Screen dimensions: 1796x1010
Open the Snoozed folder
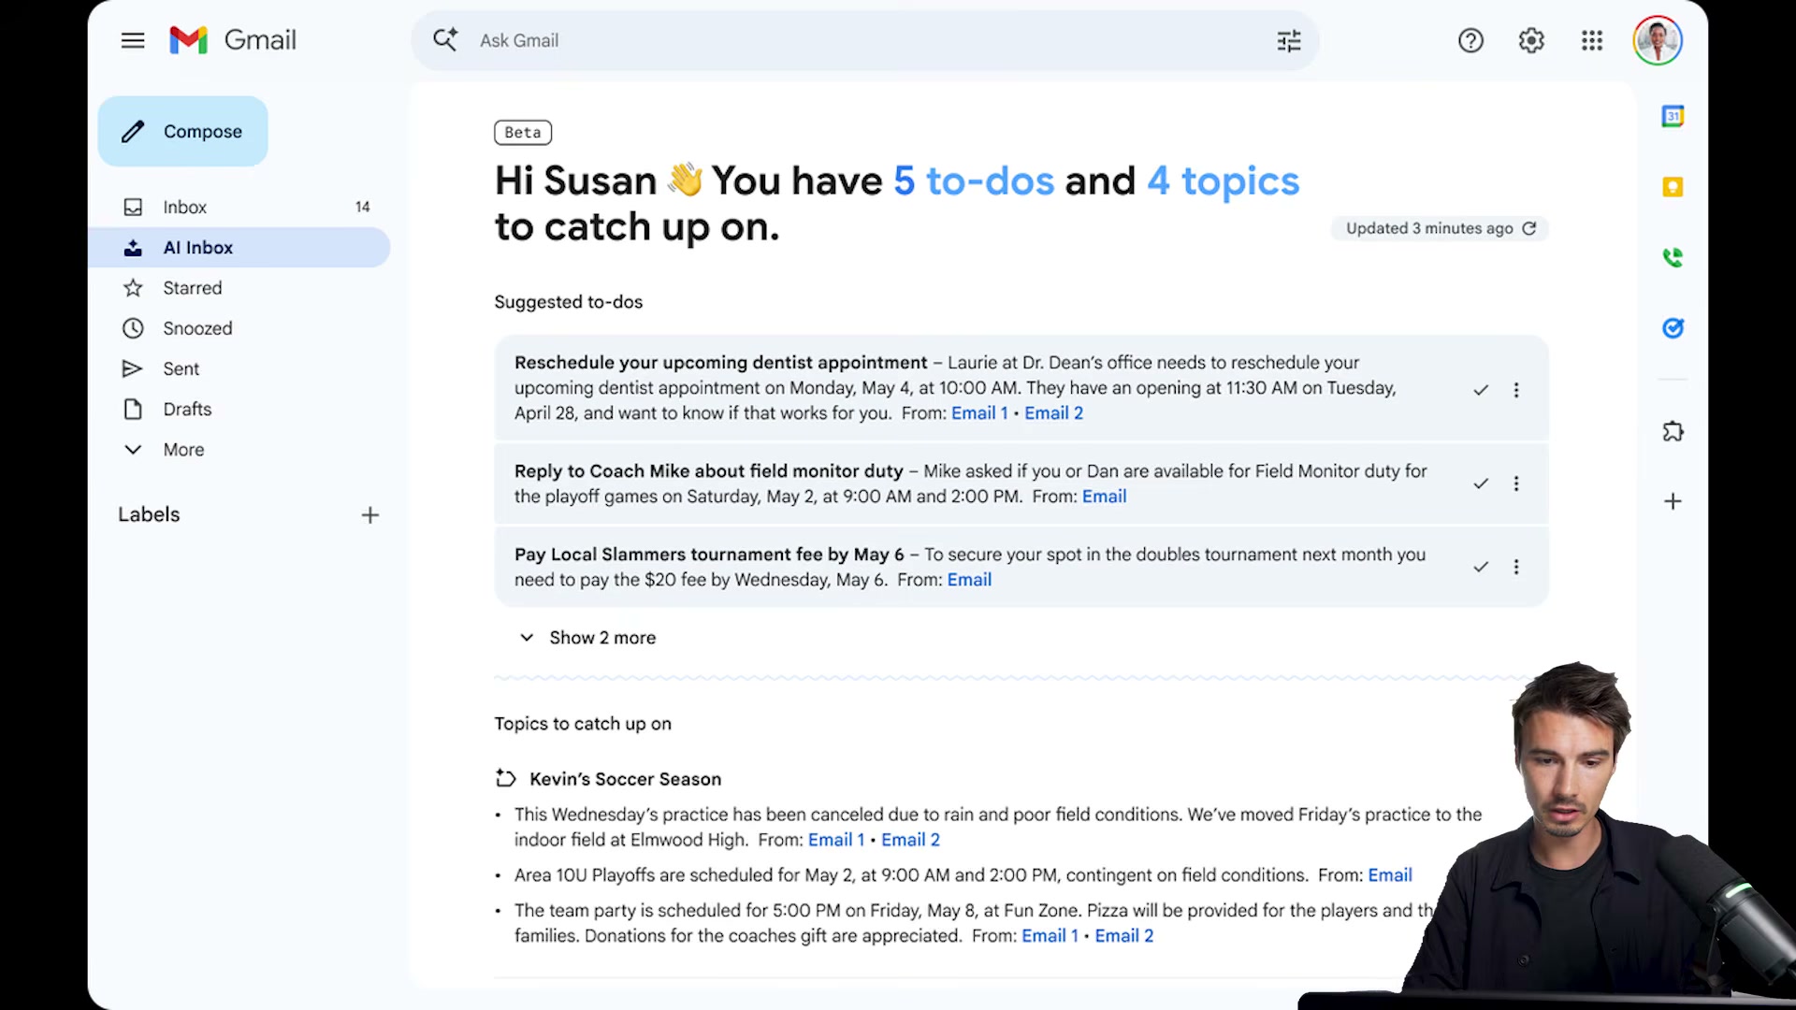tap(239, 328)
